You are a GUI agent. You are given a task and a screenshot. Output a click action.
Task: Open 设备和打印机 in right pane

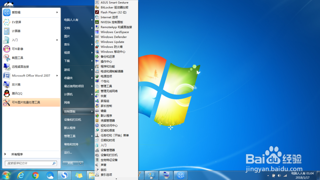(x=78, y=120)
